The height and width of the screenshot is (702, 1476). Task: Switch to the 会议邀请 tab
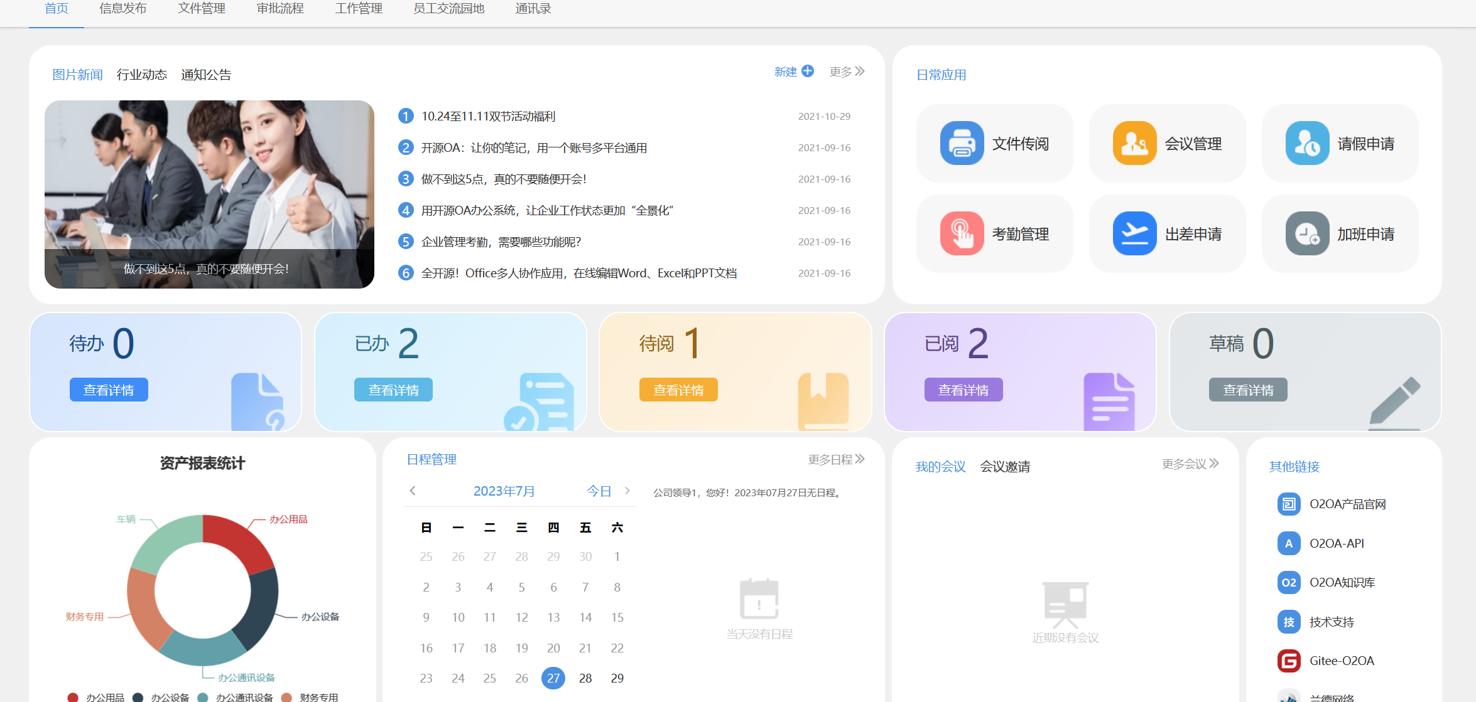(1005, 467)
